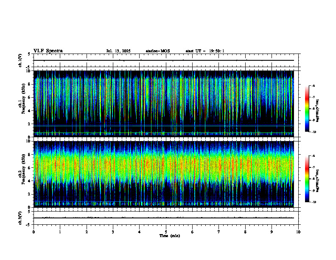Click time axis tick label "8"
Screen dimensions: 336x260
tap(245, 232)
